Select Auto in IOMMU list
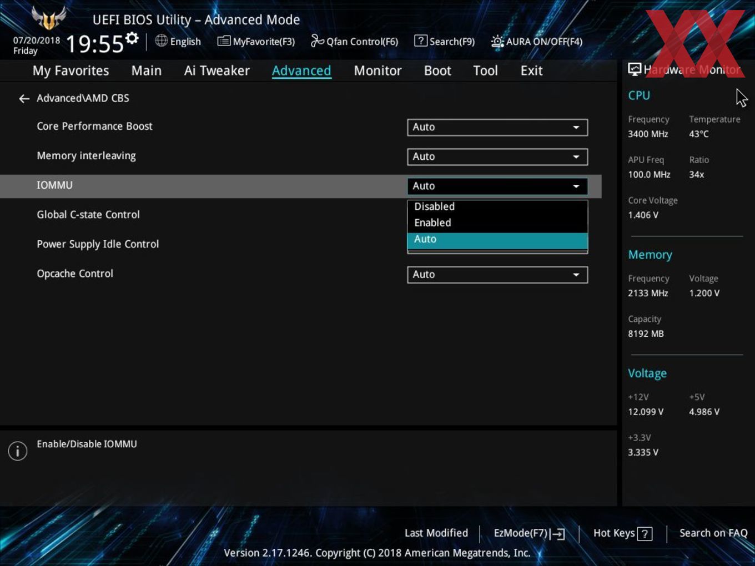Screen dimensions: 755x566 (x=497, y=240)
